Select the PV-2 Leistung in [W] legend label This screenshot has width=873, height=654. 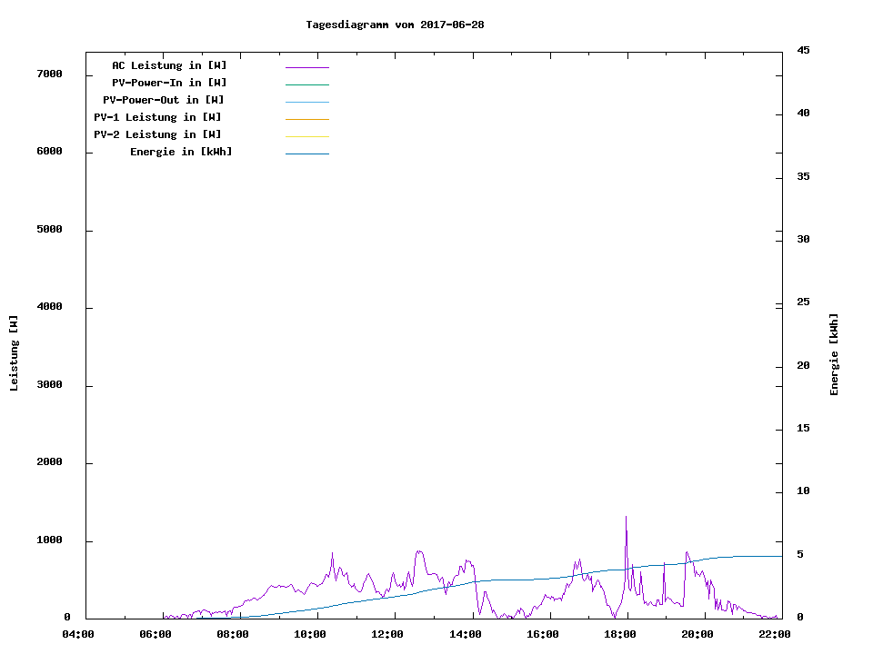coord(157,134)
